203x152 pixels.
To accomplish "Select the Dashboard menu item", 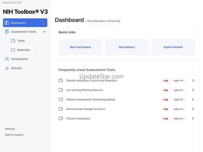I will tap(25, 23).
